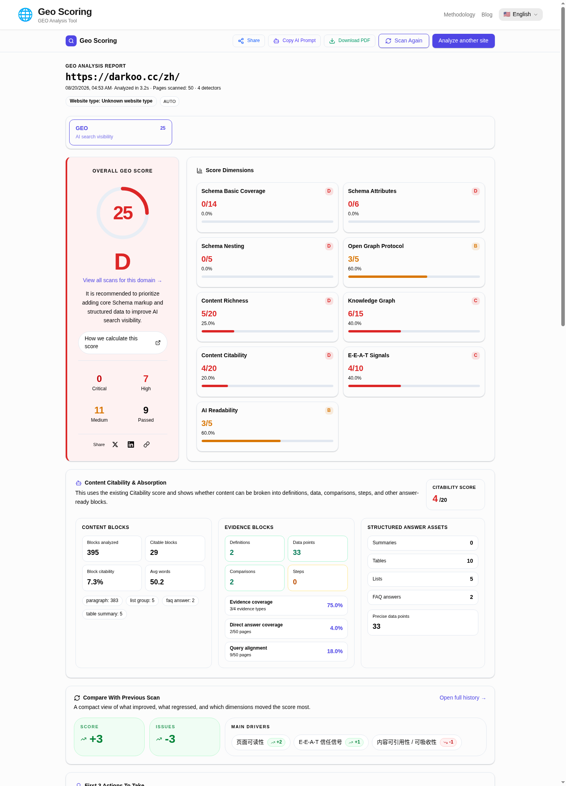Toggle the AUTO website type badge

(x=169, y=101)
